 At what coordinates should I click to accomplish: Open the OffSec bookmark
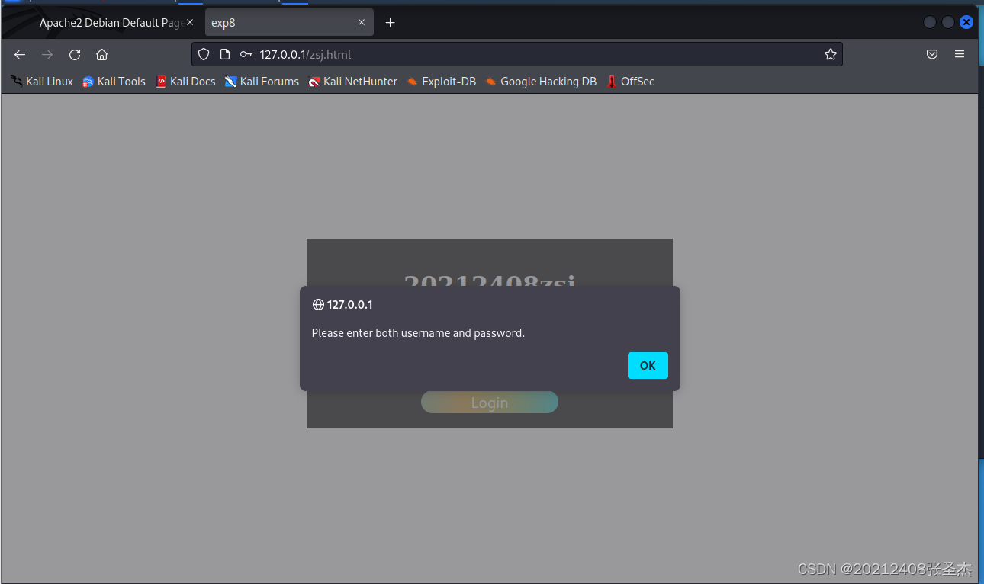click(x=630, y=82)
